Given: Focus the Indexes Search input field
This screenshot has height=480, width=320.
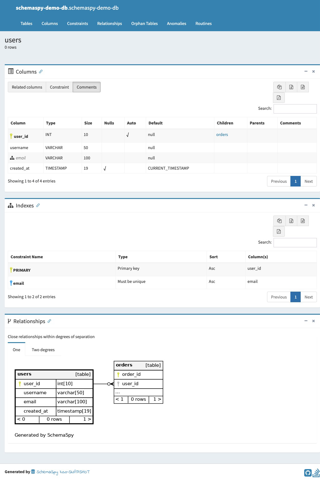Looking at the screenshot, I should pos(295,242).
